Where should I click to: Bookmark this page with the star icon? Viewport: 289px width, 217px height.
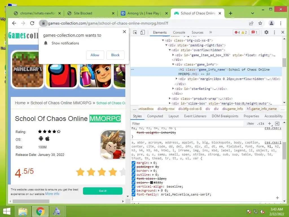click(x=260, y=23)
